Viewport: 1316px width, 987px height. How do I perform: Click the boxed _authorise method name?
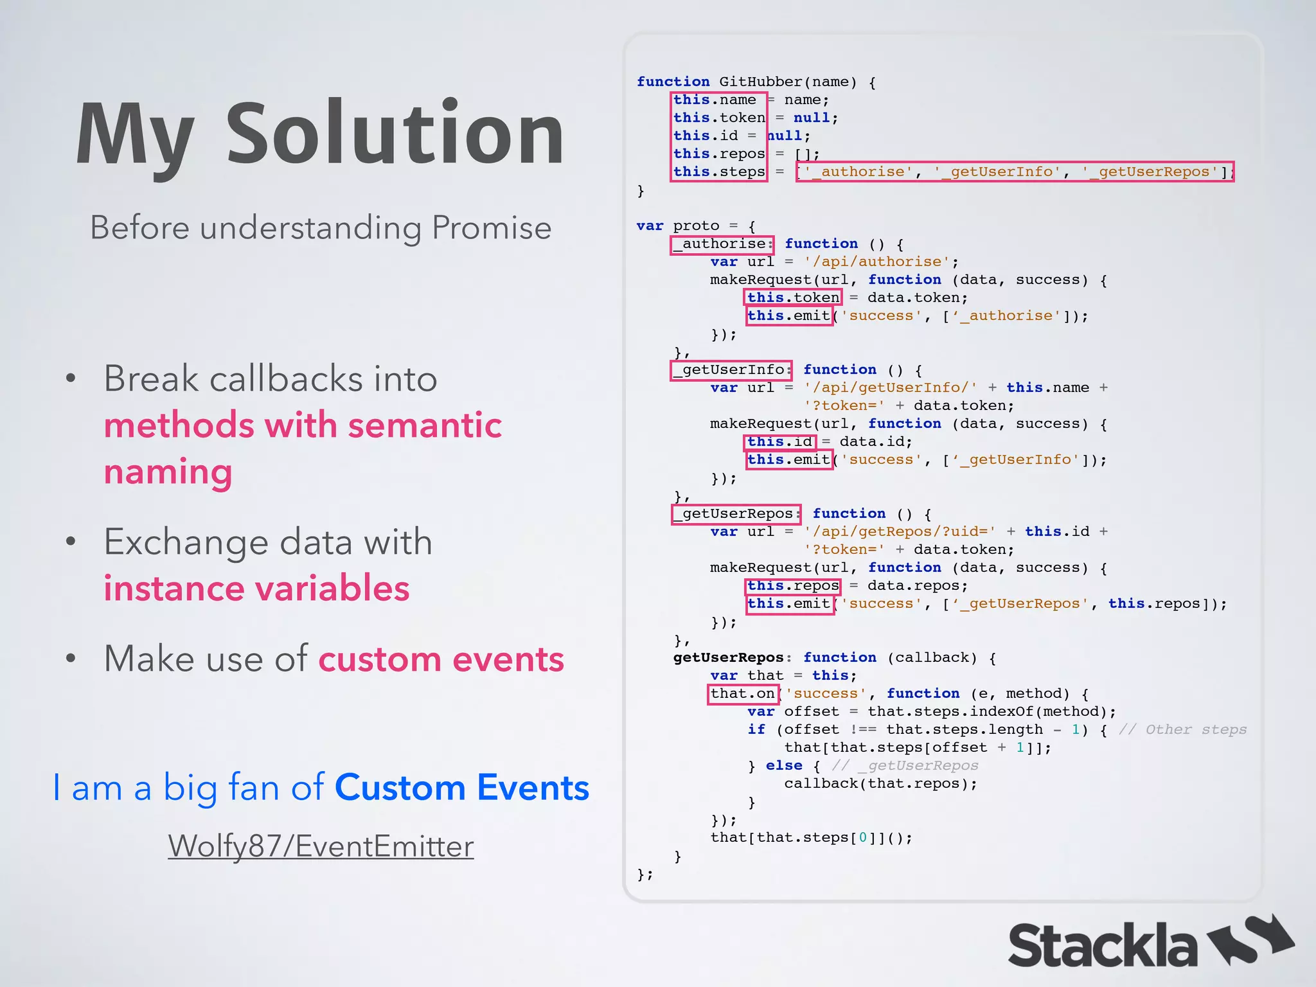722,244
